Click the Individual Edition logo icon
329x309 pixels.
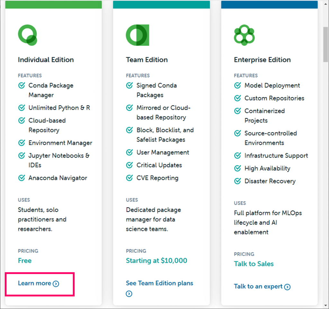pos(28,35)
